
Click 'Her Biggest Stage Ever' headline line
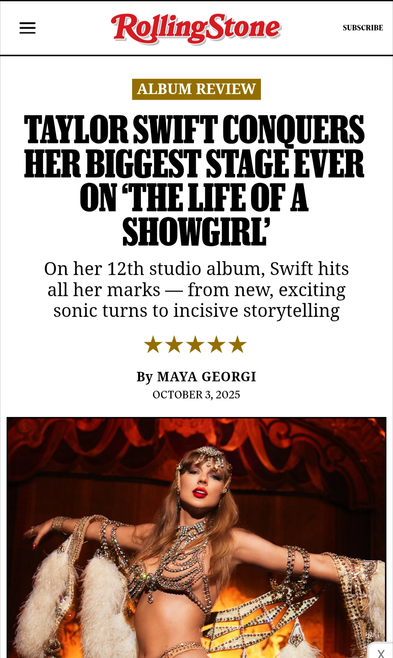pos(194,164)
